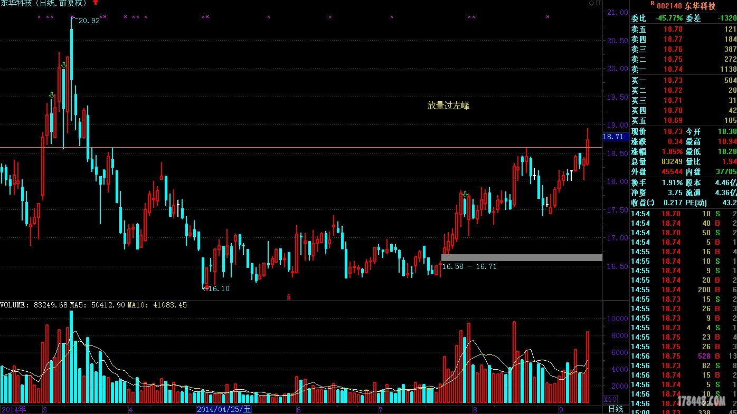The height and width of the screenshot is (414, 737).
Task: Select the 买三 18.71 order row
Action: click(684, 101)
